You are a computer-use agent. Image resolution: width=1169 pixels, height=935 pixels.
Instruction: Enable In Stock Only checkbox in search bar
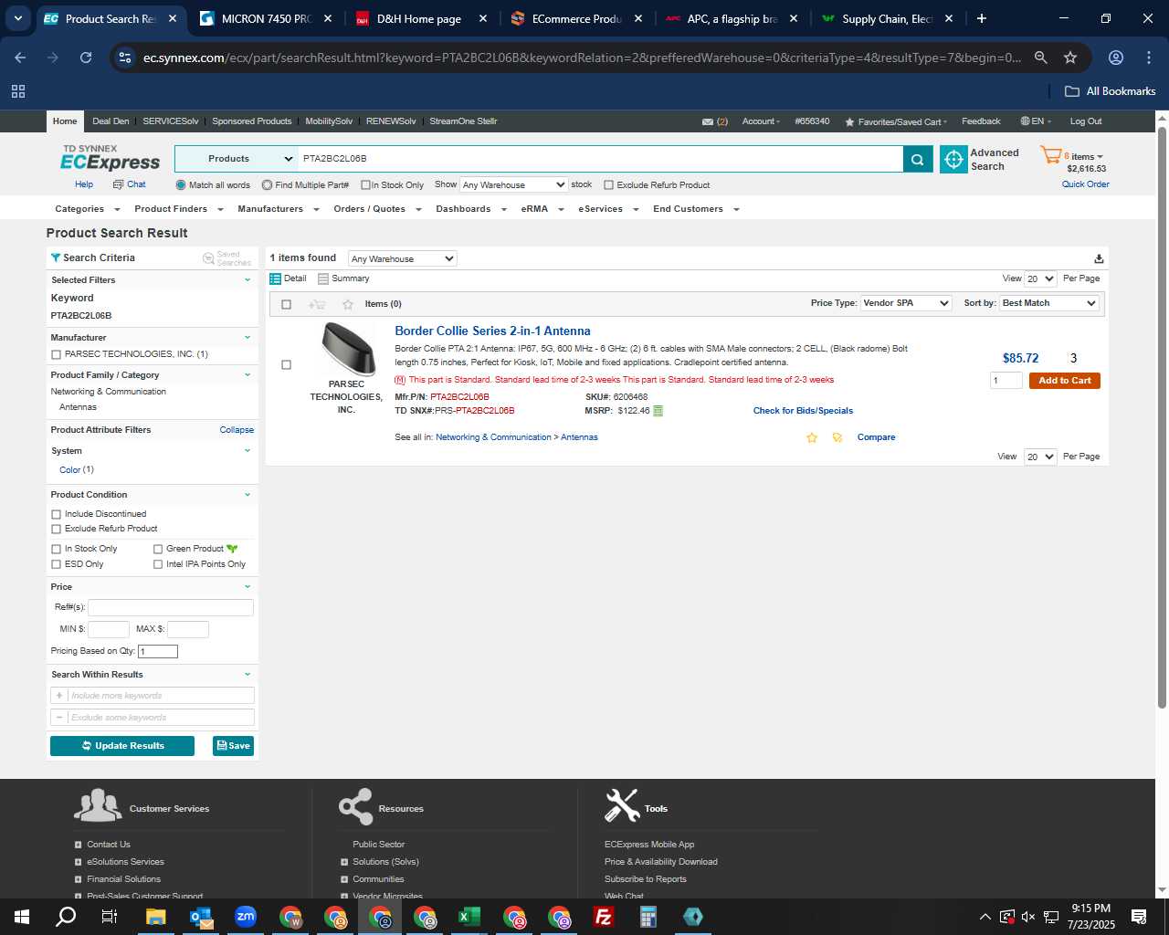point(365,185)
